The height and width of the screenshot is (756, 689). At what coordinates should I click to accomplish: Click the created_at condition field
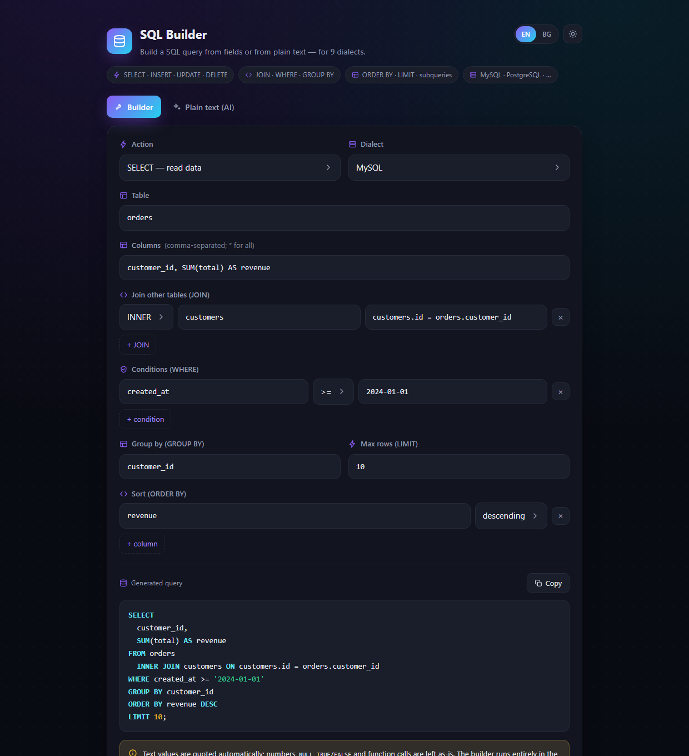(x=214, y=392)
